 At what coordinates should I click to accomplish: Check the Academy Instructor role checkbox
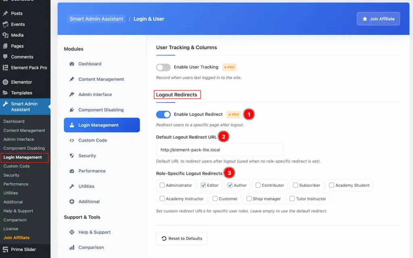point(162,198)
